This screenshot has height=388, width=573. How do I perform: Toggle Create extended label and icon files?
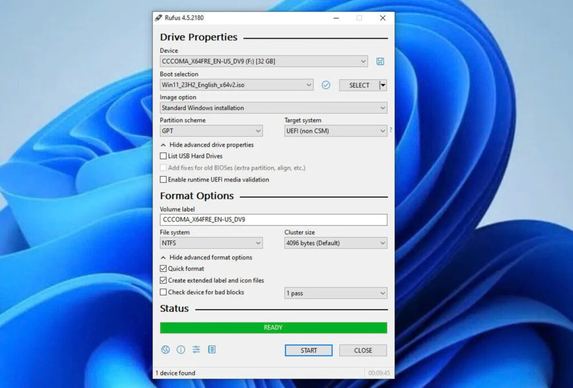(163, 281)
